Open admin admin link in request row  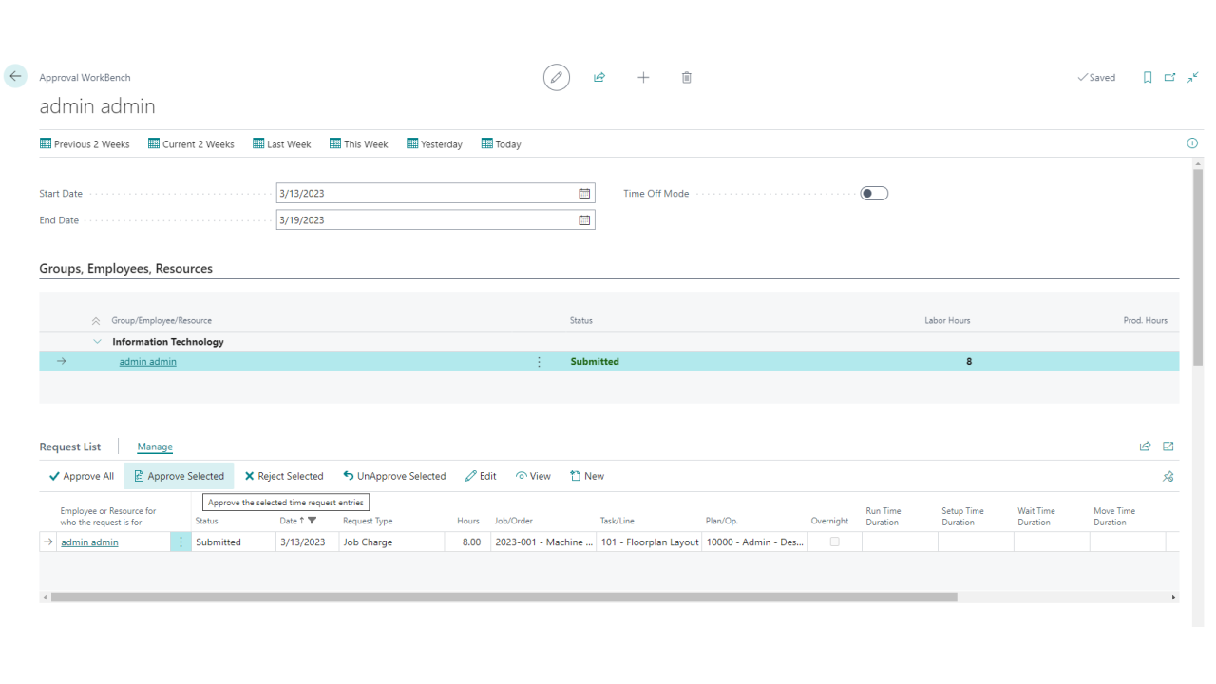89,541
